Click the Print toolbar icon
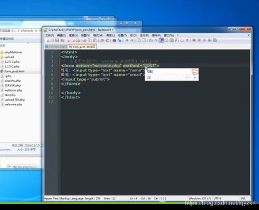259x210 pixels. click(x=78, y=40)
